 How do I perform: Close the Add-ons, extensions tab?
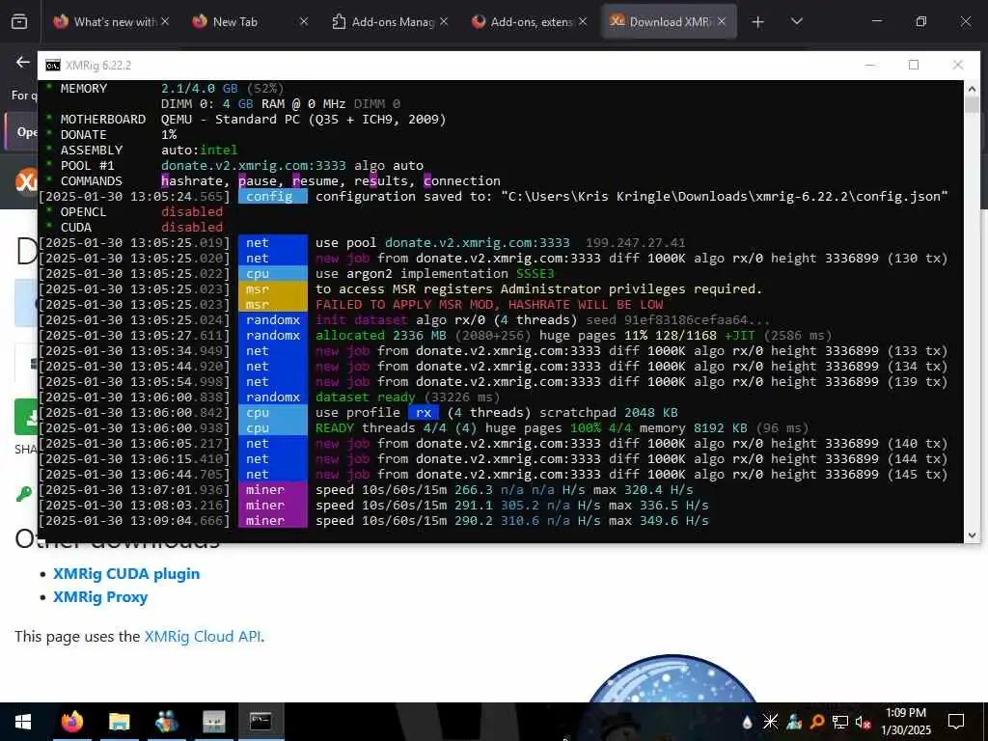[583, 22]
